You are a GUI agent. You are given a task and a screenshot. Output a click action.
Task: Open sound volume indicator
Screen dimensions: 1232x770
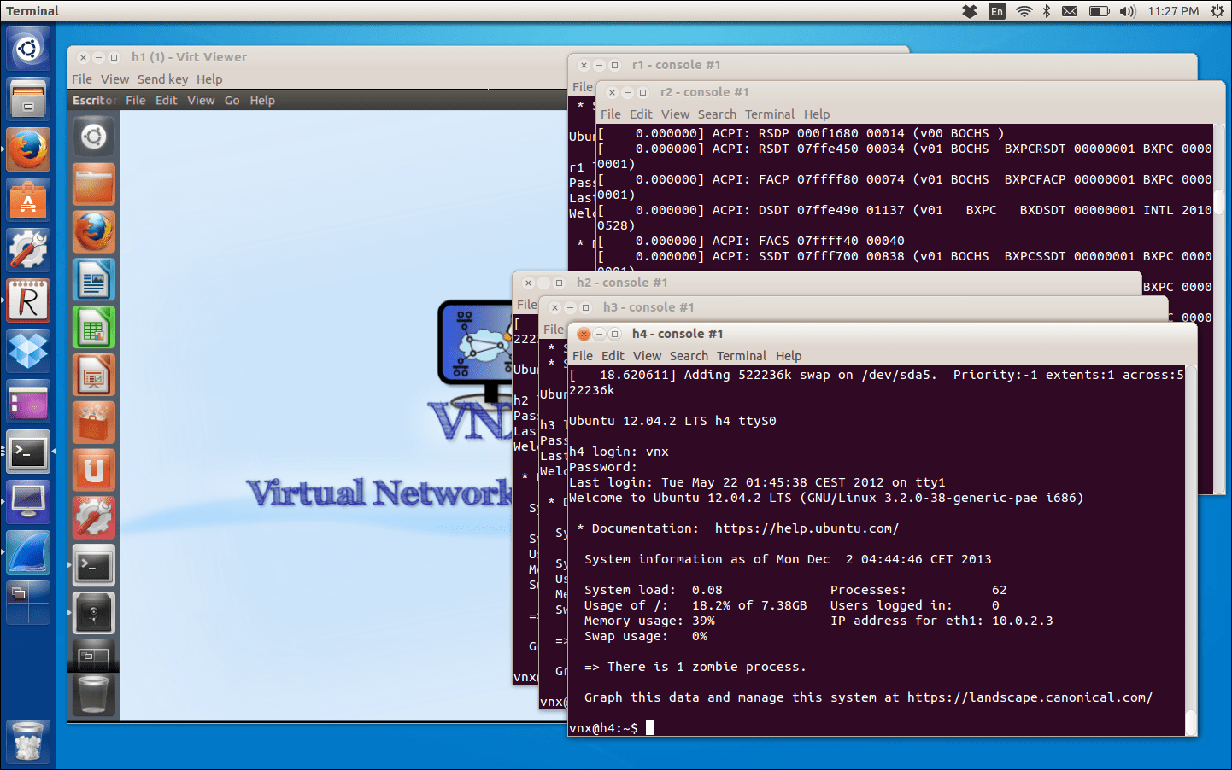1128,11
